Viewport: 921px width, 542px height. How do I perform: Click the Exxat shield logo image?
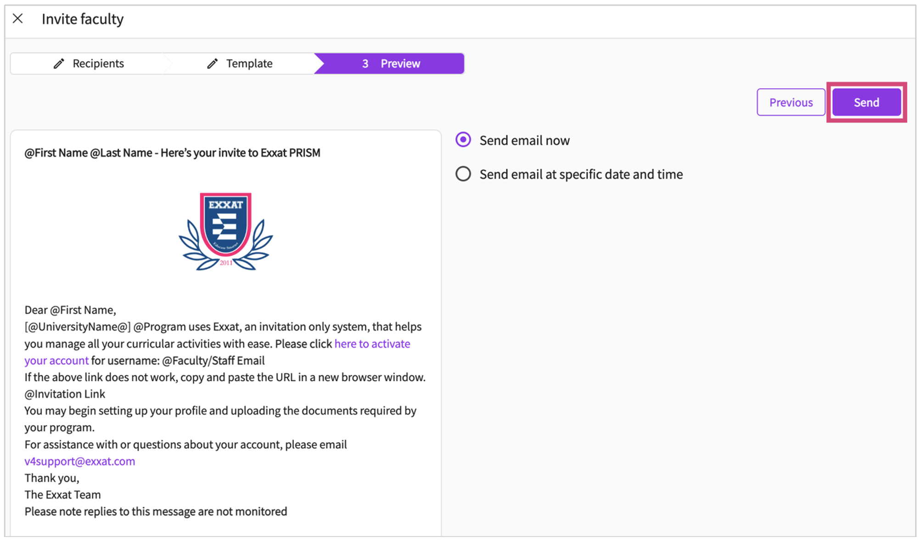pos(225,232)
